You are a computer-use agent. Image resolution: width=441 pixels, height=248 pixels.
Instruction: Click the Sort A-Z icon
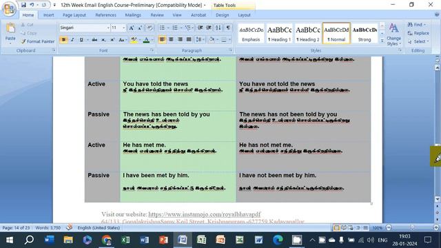tap(218, 28)
